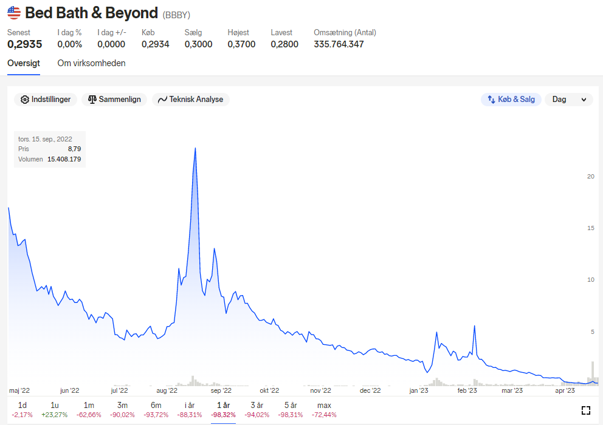Screen dimensions: 603x425
Task: Click the I dag % value 0,00%
Action: (x=70, y=44)
